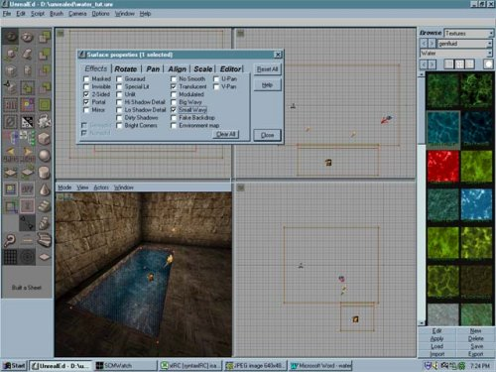Uncheck the Translucent checkbox
496x372 pixels.
(174, 86)
